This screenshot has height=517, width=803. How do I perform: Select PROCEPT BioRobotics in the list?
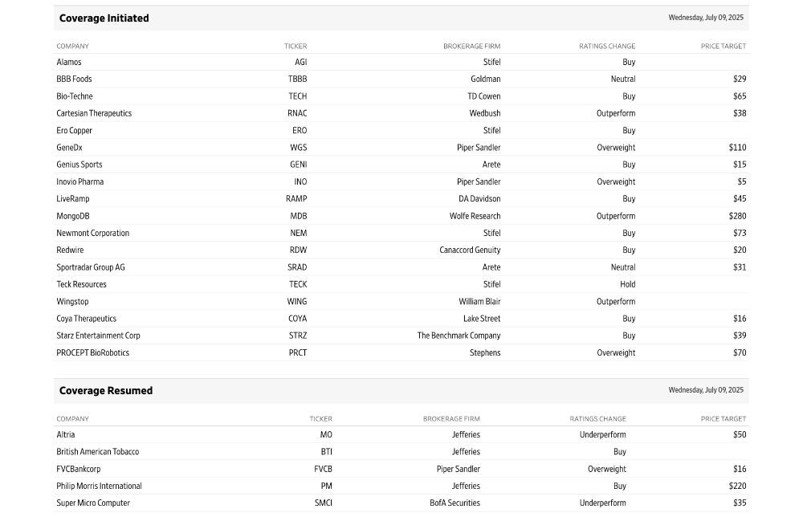coord(92,352)
